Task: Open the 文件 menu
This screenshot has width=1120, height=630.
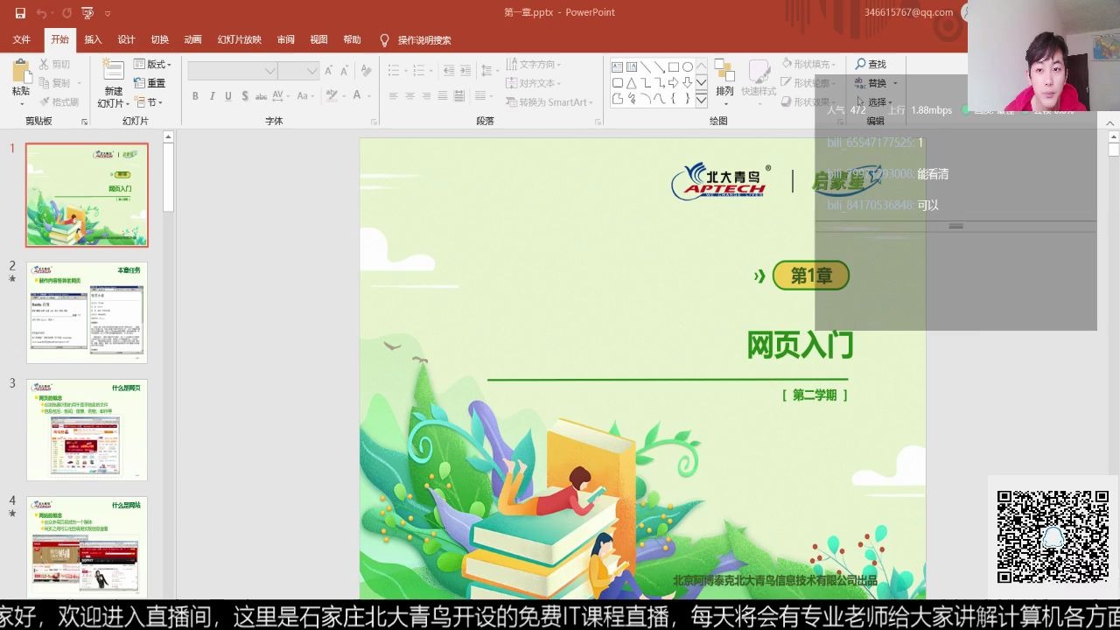Action: coord(22,39)
